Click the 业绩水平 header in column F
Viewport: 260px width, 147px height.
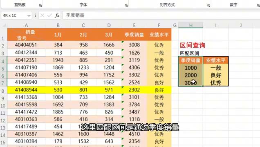159,35
